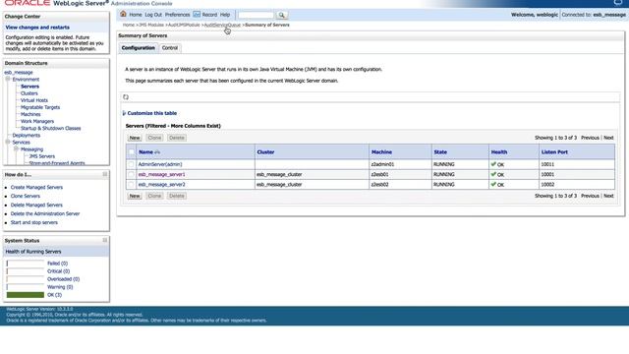Open Create Managed Servers help link
The width and height of the screenshot is (629, 354).
point(36,188)
